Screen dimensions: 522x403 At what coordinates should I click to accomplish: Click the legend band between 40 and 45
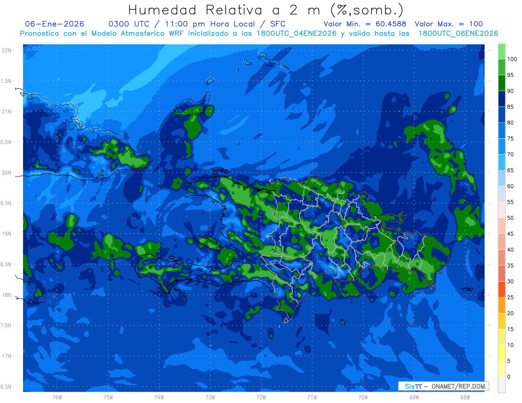tap(502, 242)
